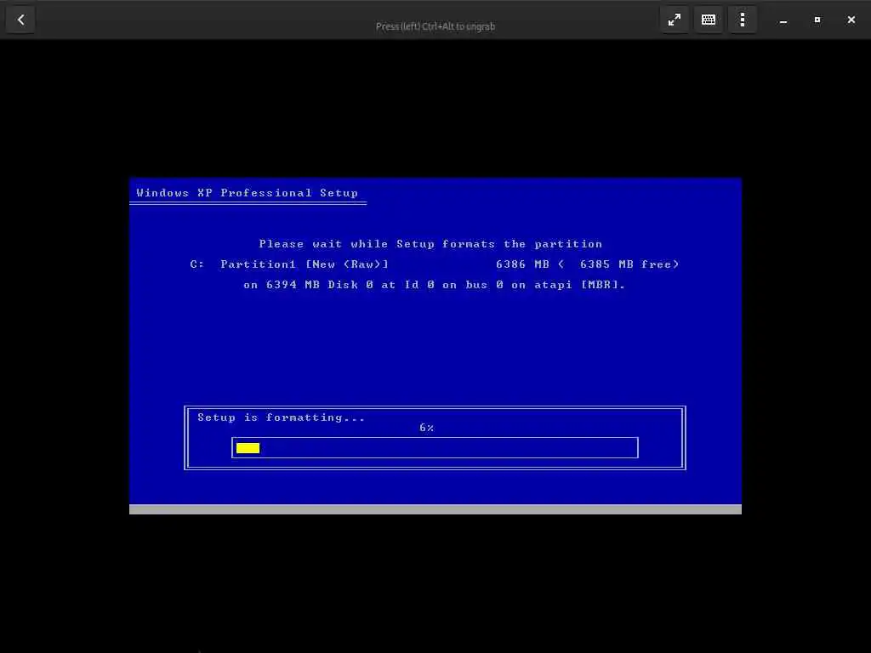The height and width of the screenshot is (653, 871).
Task: Click 'Please wait while Setup formats the partition'
Action: (x=430, y=244)
